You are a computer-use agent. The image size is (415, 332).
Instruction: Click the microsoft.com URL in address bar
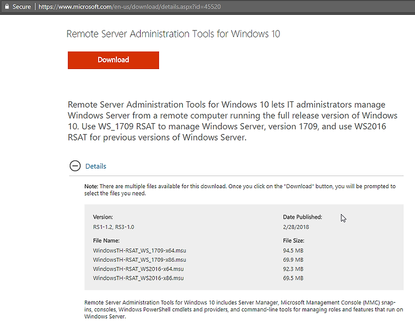[130, 6]
